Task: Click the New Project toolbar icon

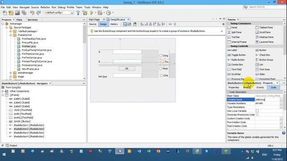Action: (x=11, y=13)
